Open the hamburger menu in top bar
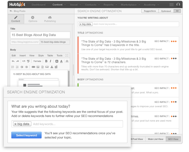189x152 pixels. click(x=171, y=5)
